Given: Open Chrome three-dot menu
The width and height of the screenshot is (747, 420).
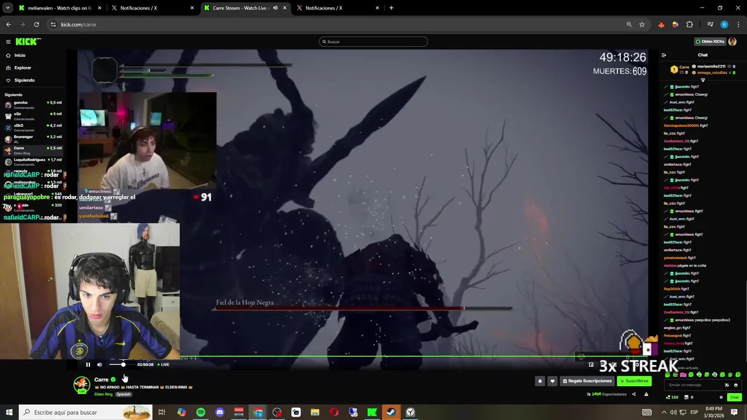Looking at the screenshot, I should pos(739,24).
